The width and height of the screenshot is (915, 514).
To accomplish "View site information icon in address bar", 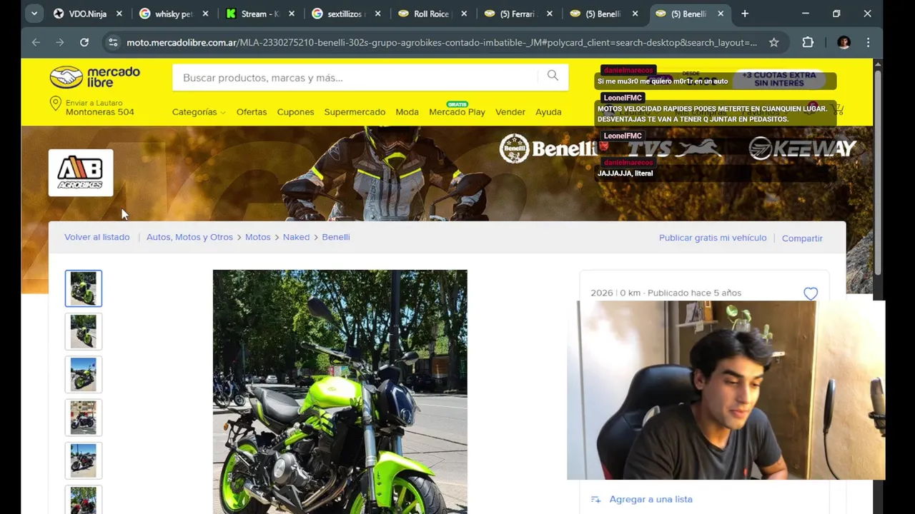I will [x=113, y=43].
